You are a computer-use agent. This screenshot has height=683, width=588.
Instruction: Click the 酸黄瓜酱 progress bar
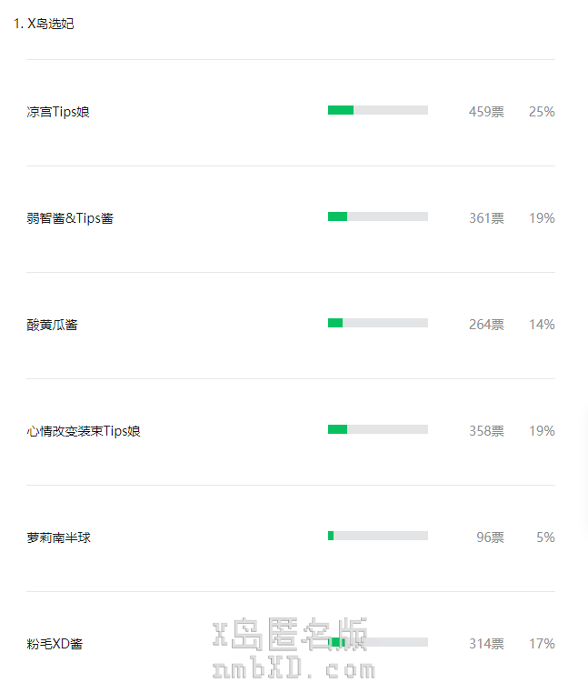377,323
